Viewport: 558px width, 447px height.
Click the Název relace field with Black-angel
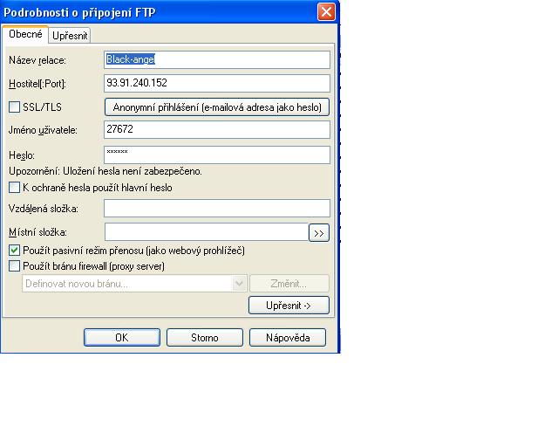217,59
